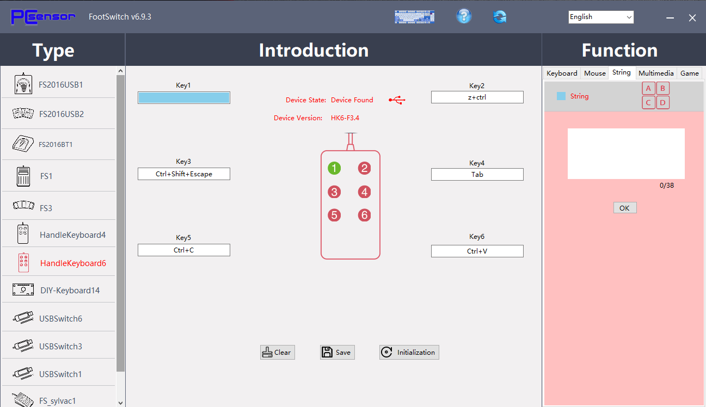
Task: Click the Initialization button
Action: [409, 353]
